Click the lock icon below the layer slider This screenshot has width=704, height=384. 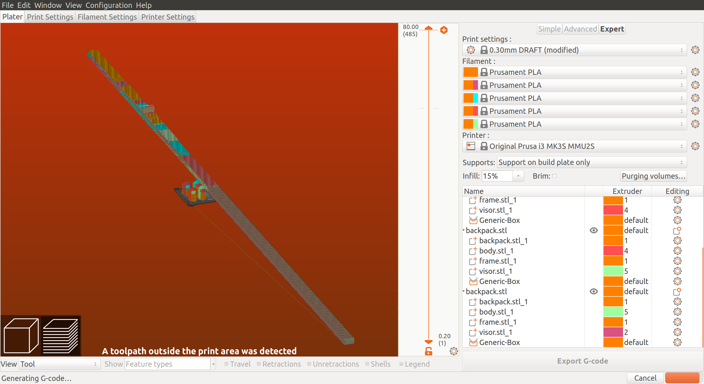coord(428,352)
